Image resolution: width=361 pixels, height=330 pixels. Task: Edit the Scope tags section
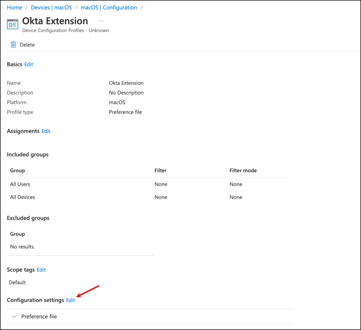[41, 270]
